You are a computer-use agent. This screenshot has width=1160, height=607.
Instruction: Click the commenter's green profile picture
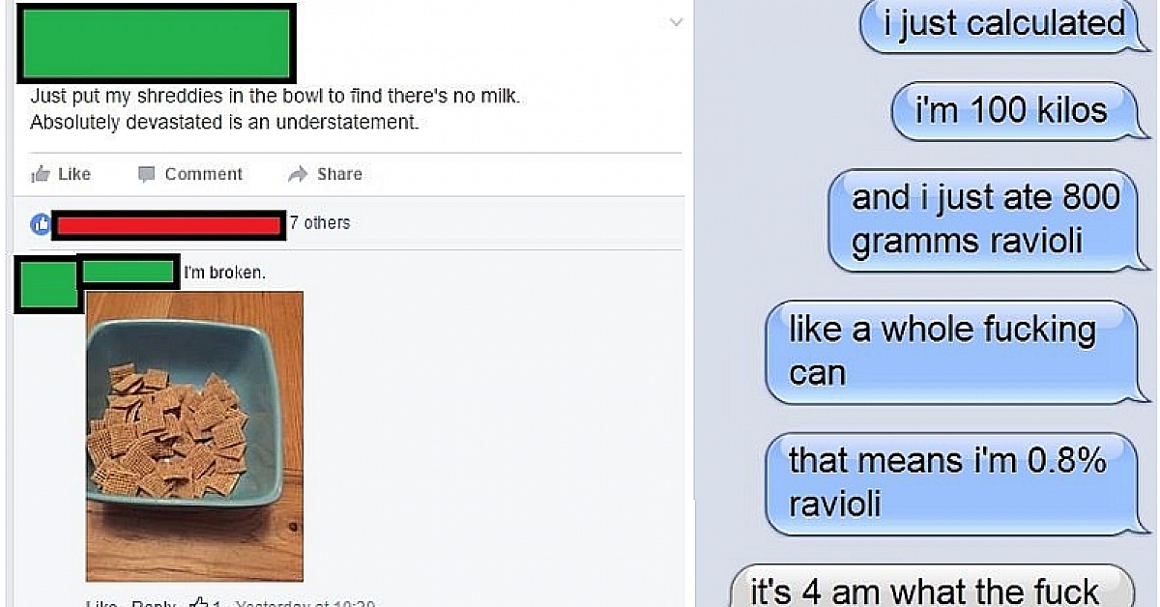tap(47, 284)
